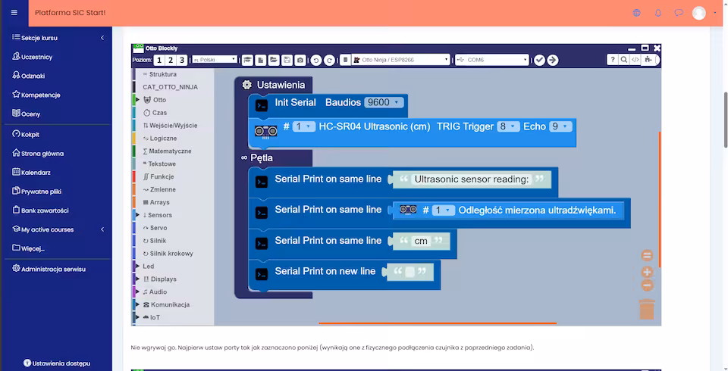Select level 2 button next to Poziom

click(171, 60)
